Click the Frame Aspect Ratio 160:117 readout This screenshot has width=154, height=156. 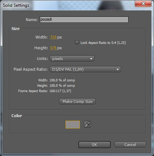tap(60, 91)
